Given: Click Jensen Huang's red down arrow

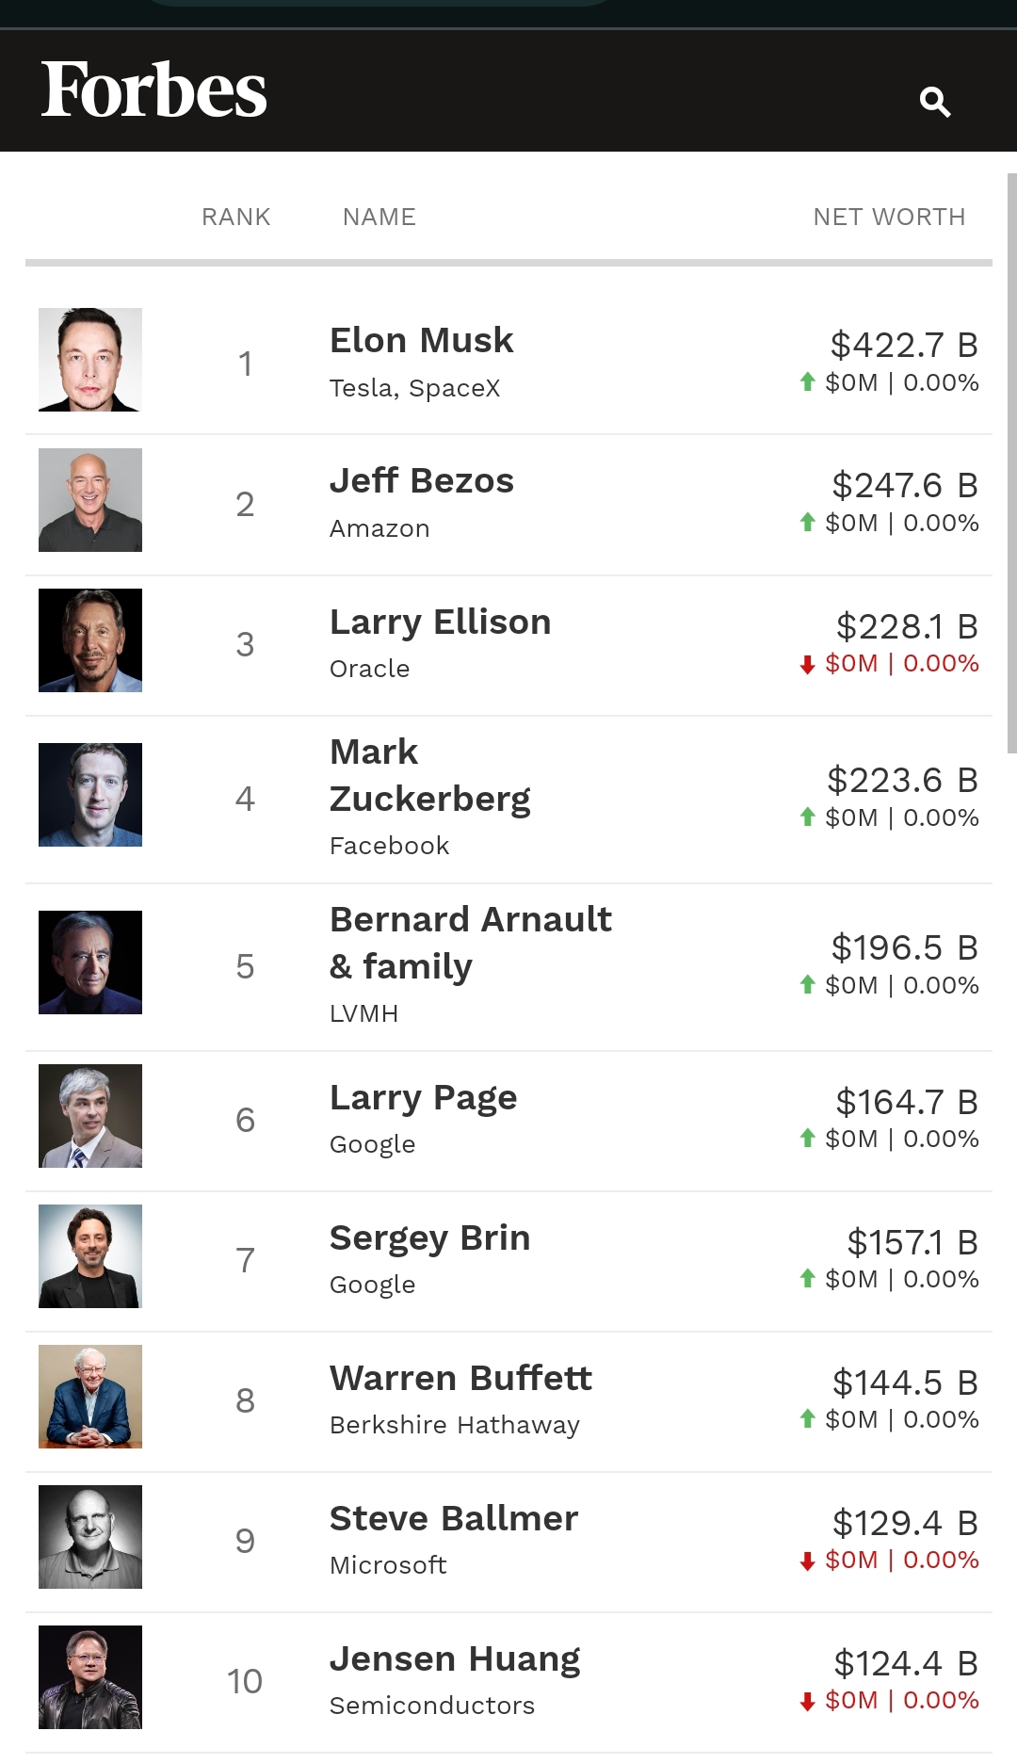Looking at the screenshot, I should [x=807, y=1701].
